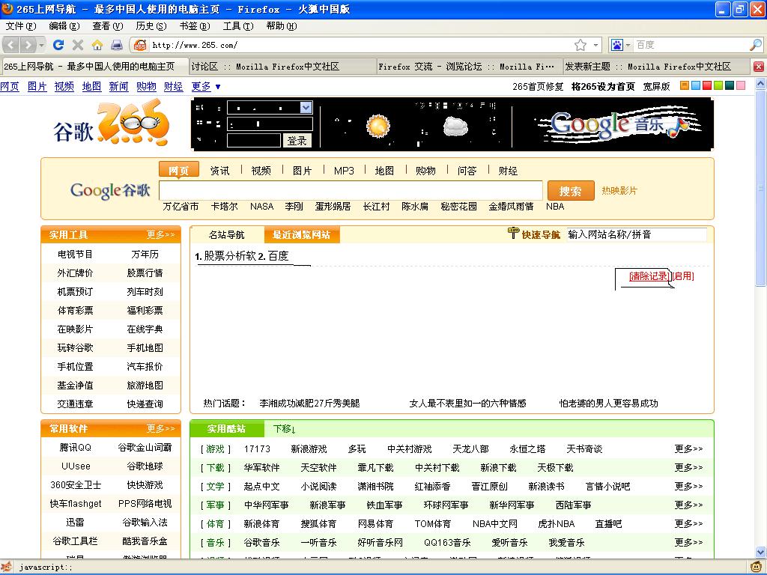Open the 工具 menu
767x575 pixels.
point(238,26)
